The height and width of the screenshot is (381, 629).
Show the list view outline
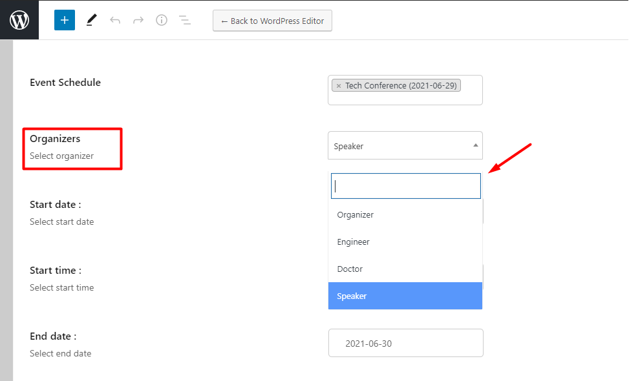pyautogui.click(x=184, y=20)
